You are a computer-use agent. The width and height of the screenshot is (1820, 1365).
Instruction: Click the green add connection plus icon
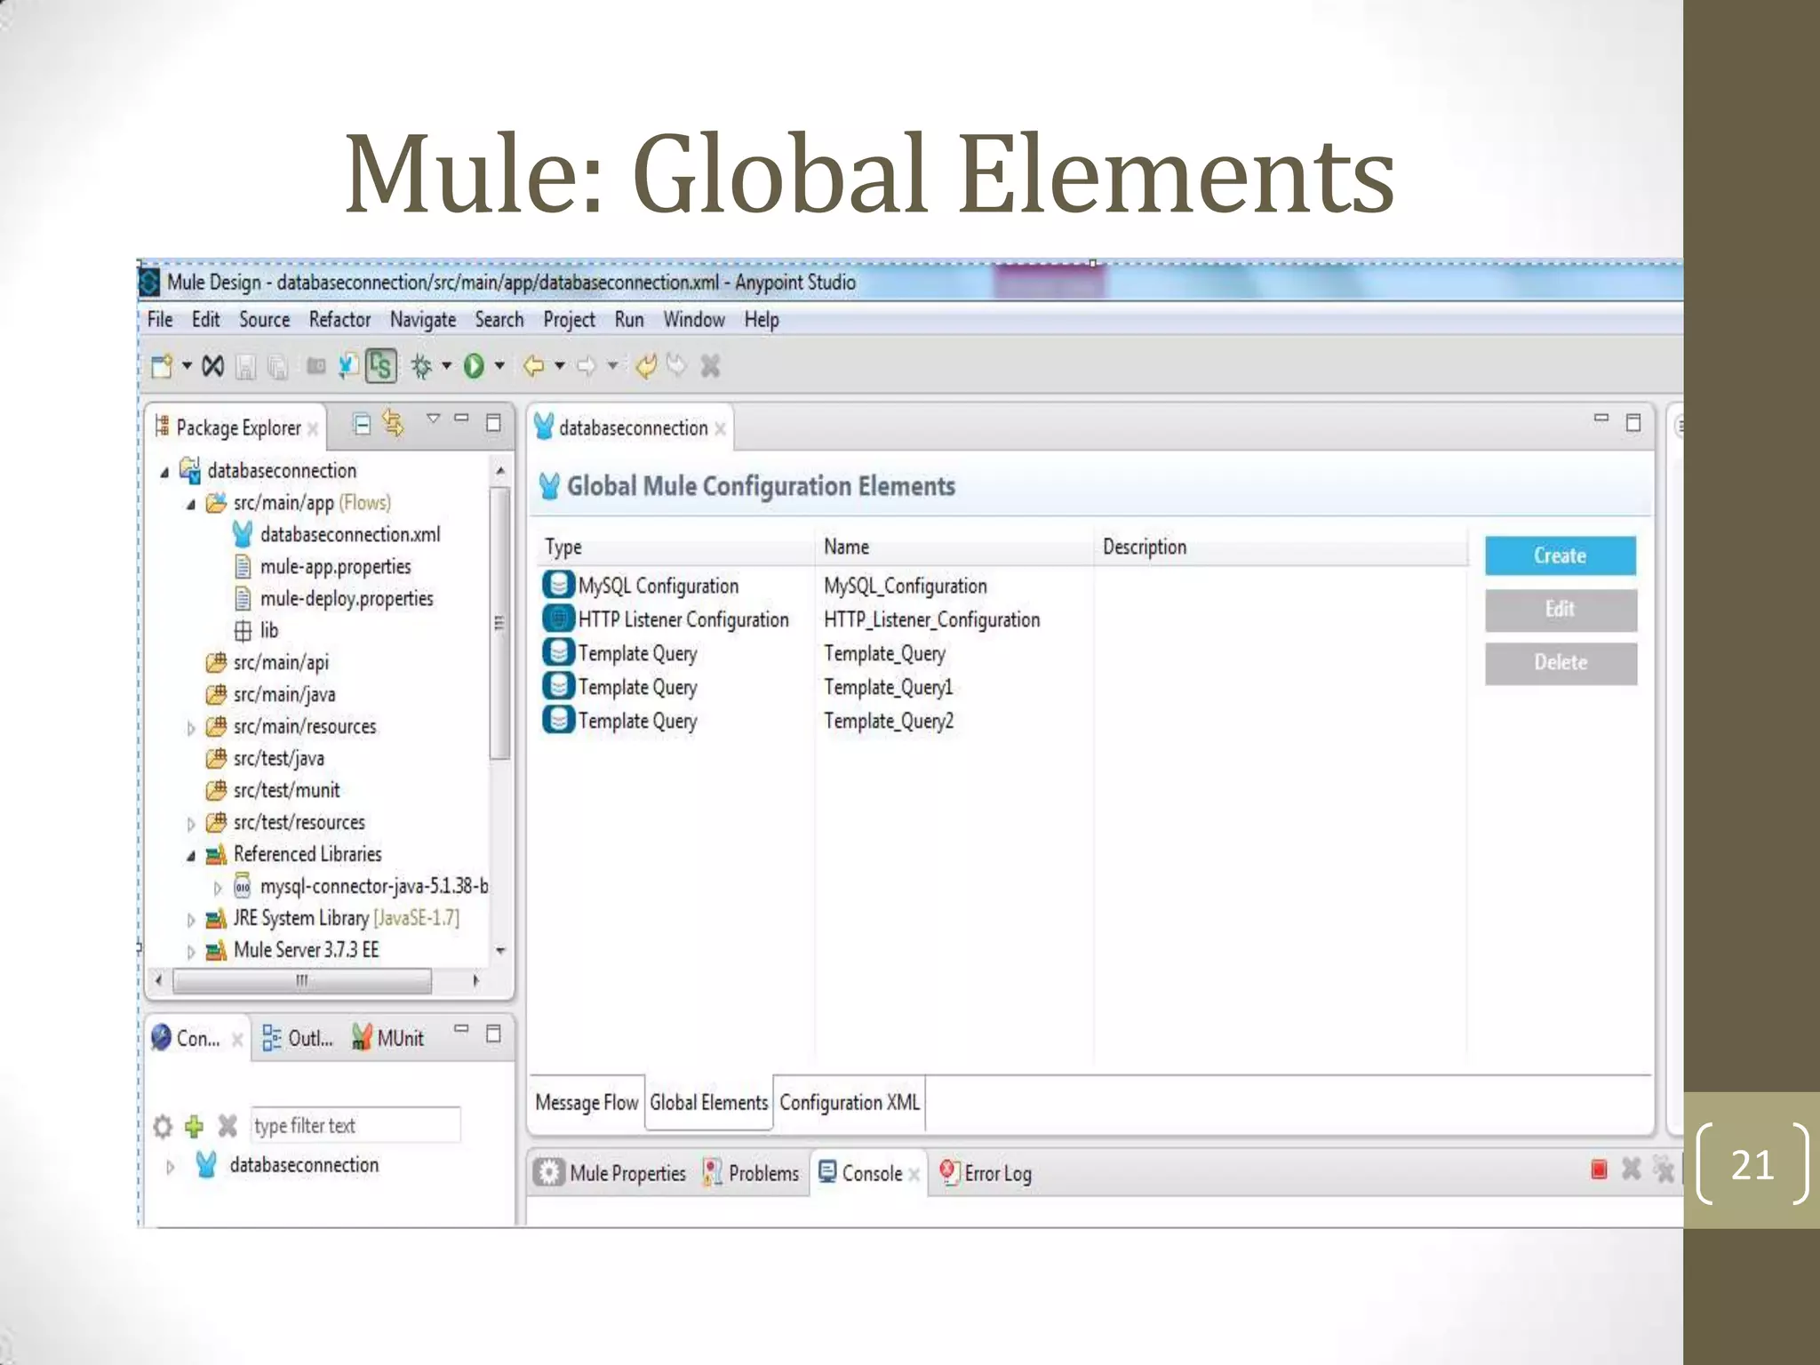click(x=194, y=1127)
